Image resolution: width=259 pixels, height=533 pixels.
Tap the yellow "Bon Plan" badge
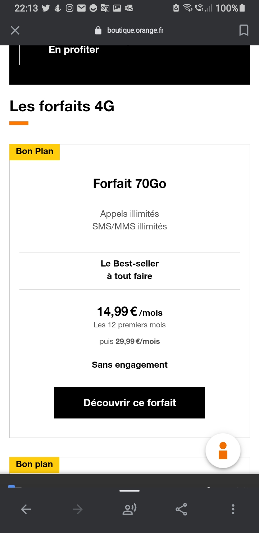(35, 152)
